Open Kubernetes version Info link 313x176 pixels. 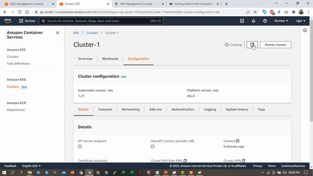click(110, 90)
